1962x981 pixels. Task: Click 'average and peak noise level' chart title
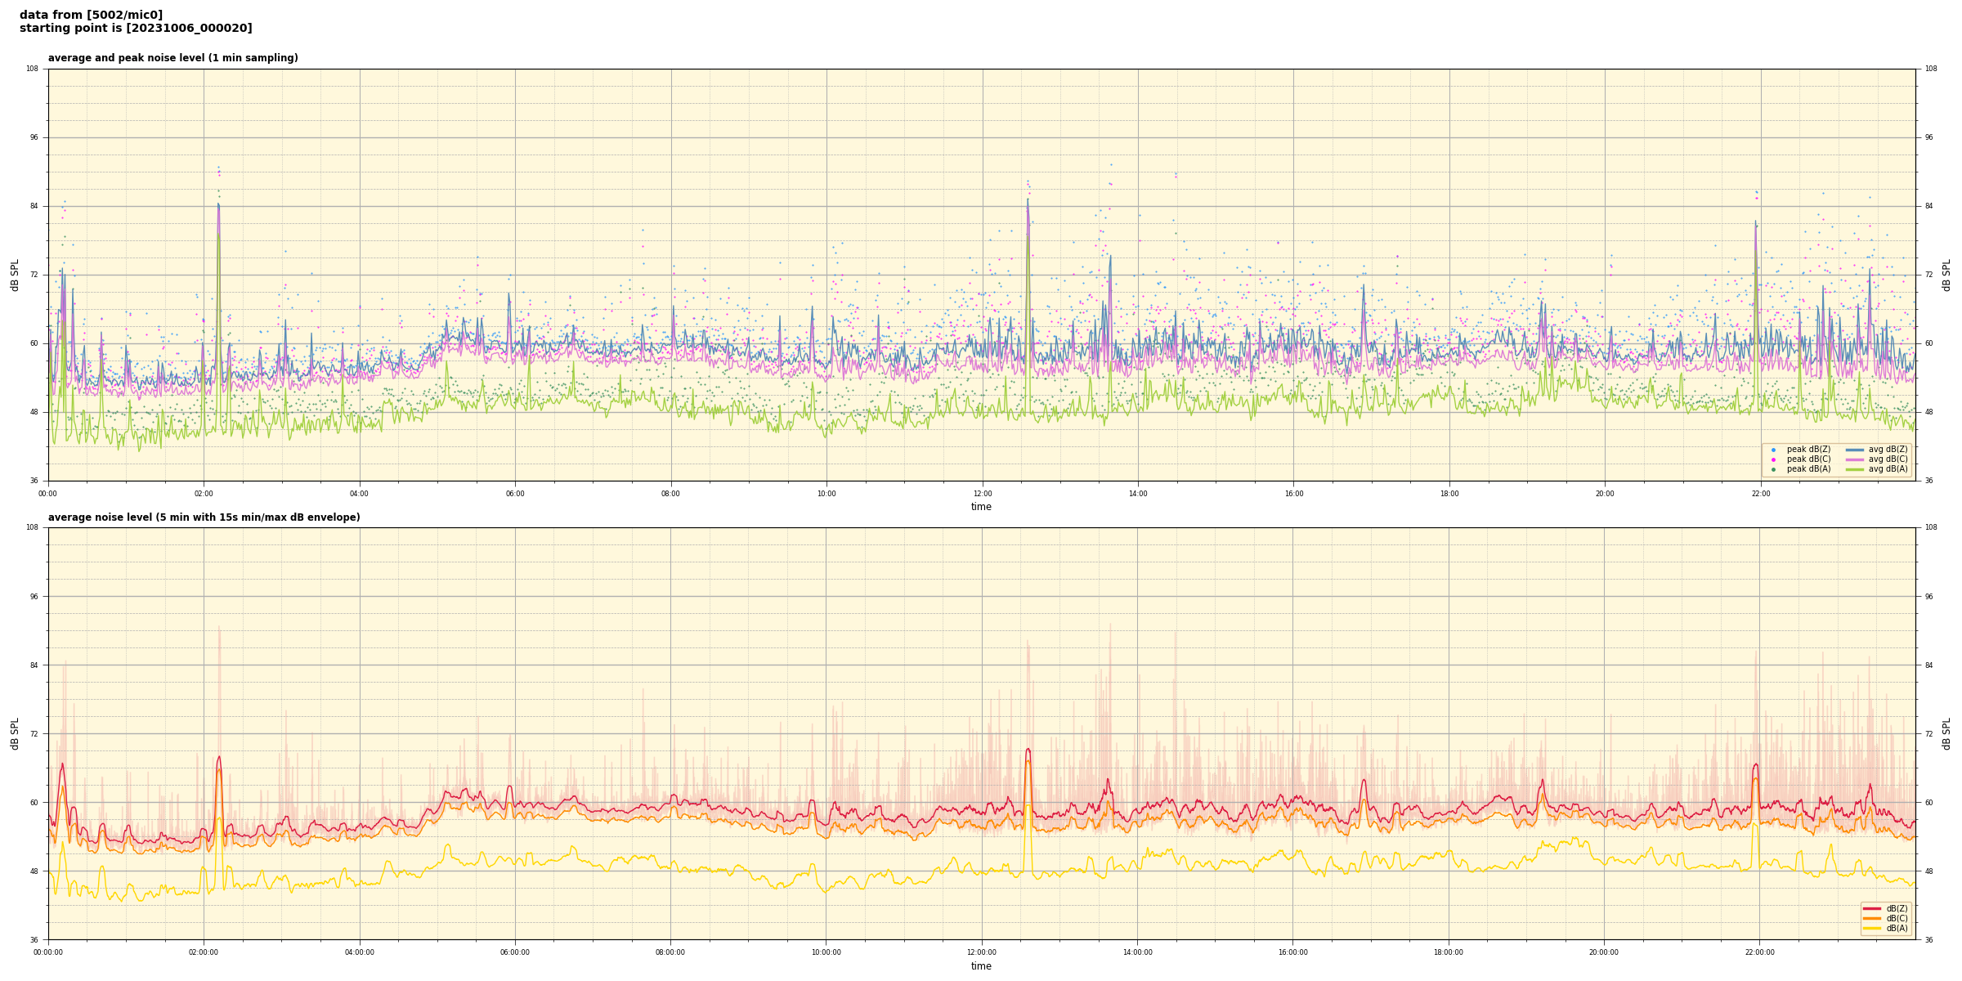[x=172, y=58]
